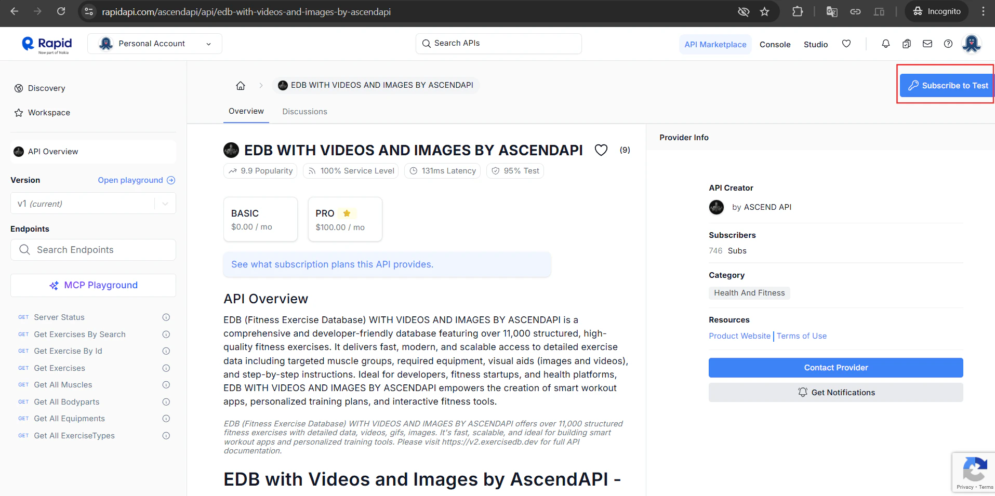995x496 pixels.
Task: Open the Chrome three-dot menu
Action: (x=983, y=11)
